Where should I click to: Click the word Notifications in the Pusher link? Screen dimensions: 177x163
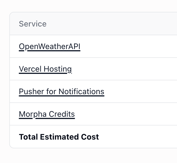81,92
